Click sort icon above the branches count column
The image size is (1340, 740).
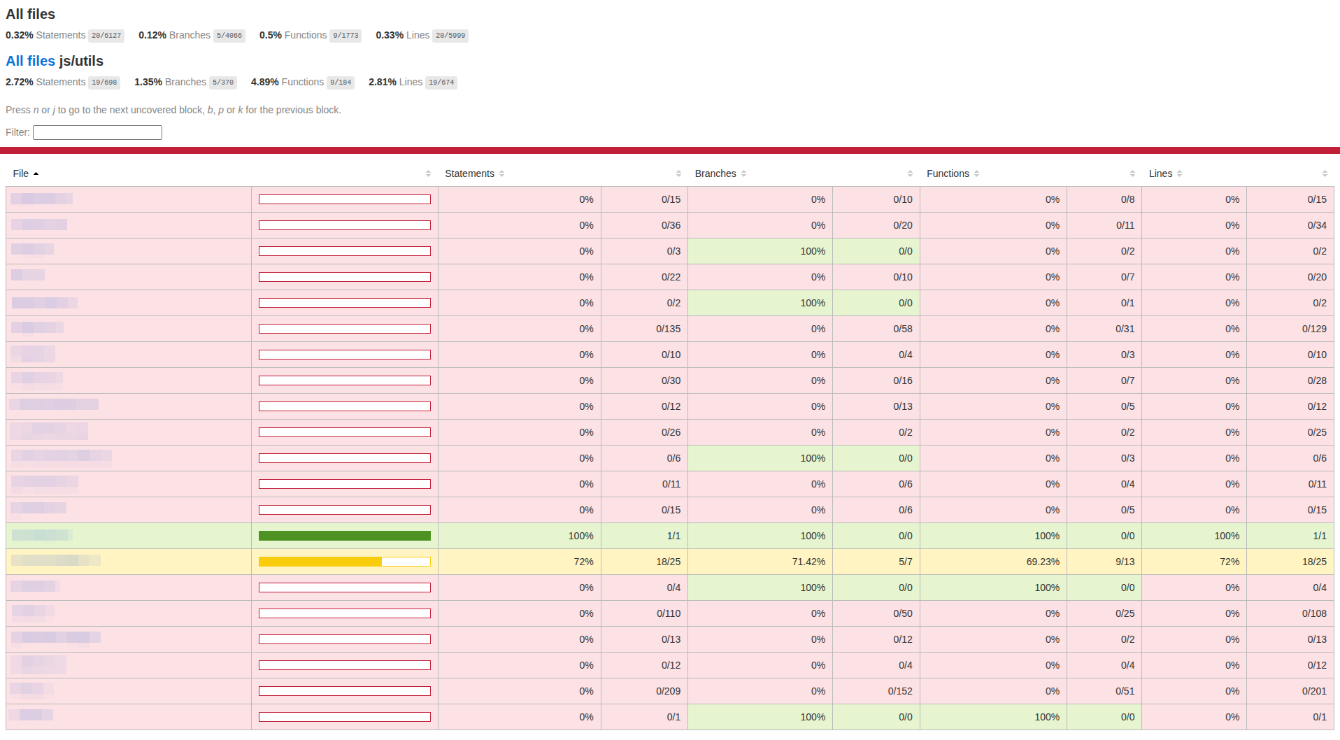[910, 173]
